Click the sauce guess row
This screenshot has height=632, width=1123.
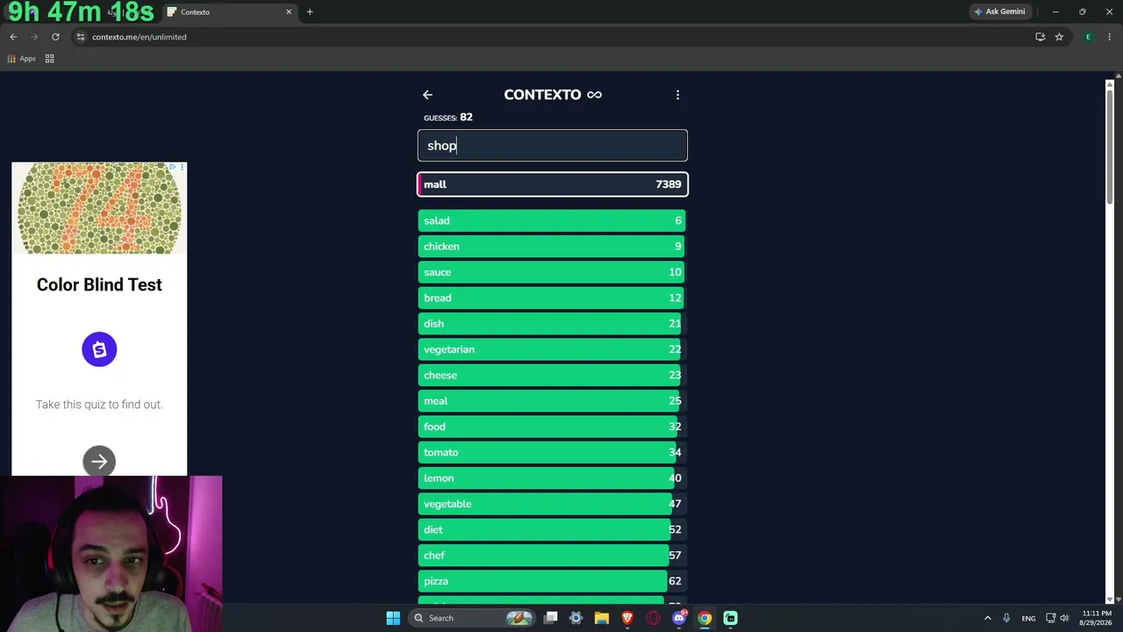(553, 272)
